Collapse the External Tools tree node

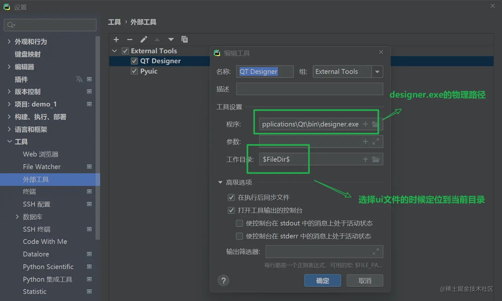[114, 51]
